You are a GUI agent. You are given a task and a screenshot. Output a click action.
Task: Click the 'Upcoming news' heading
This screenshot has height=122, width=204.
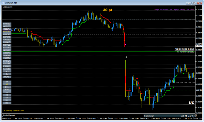tap(185, 49)
